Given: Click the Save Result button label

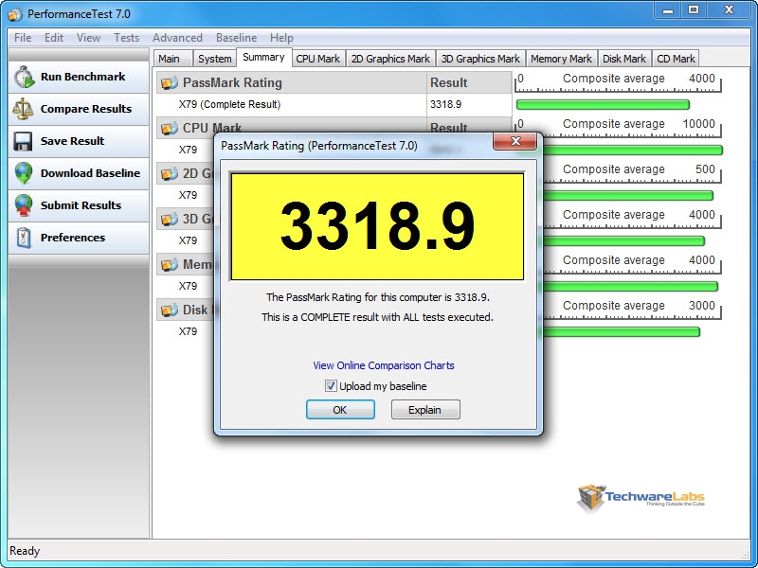Looking at the screenshot, I should click(x=73, y=141).
